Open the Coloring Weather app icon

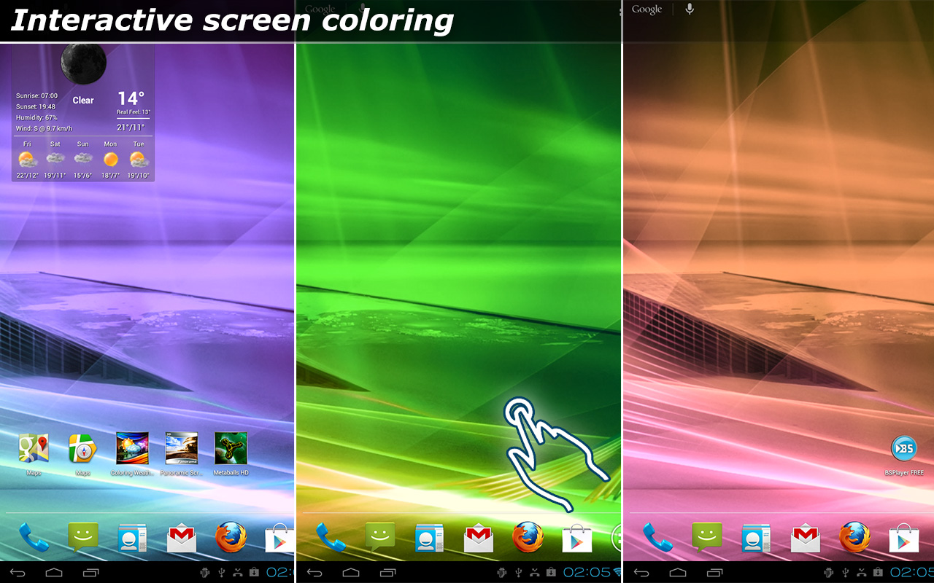tap(132, 449)
